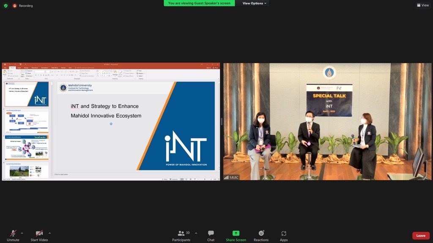The image size is (433, 243).
Task: Click PowerPoint's Save icon in title bar
Action: [5, 64]
